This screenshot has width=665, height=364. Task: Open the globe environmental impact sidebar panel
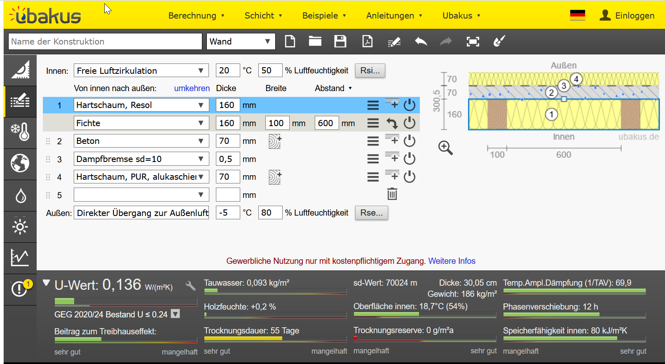pos(20,163)
